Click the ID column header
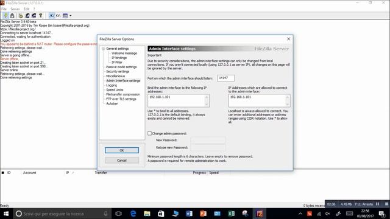390x219 pixels. tap(9, 173)
